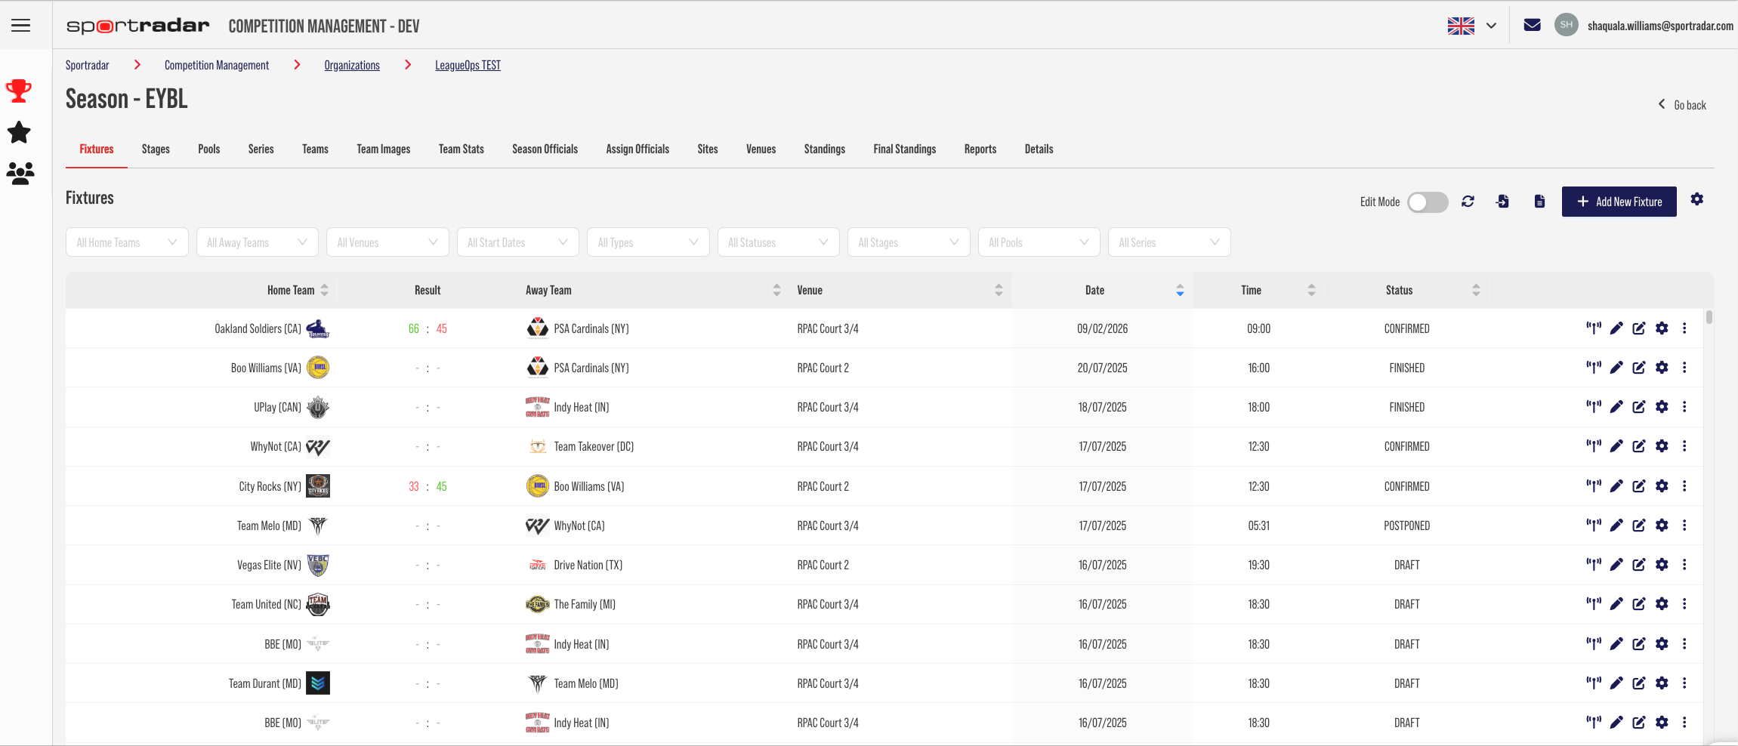Viewport: 1738px width, 746px height.
Task: Click the Sportradar breadcrumb link
Action: [88, 65]
